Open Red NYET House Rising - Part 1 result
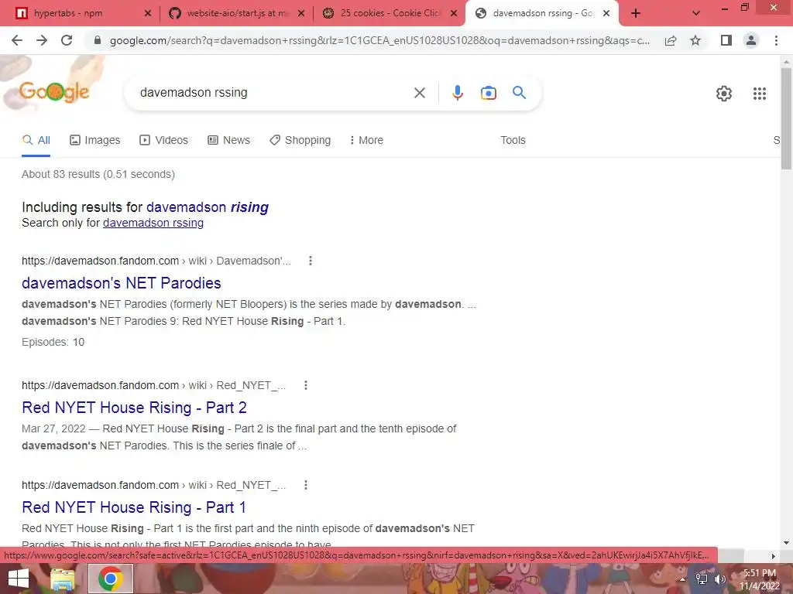 tap(134, 507)
